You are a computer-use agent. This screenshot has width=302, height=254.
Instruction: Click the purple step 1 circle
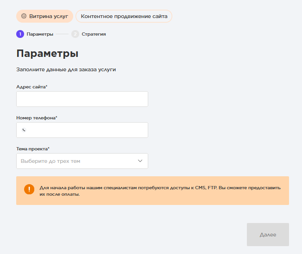click(x=20, y=34)
